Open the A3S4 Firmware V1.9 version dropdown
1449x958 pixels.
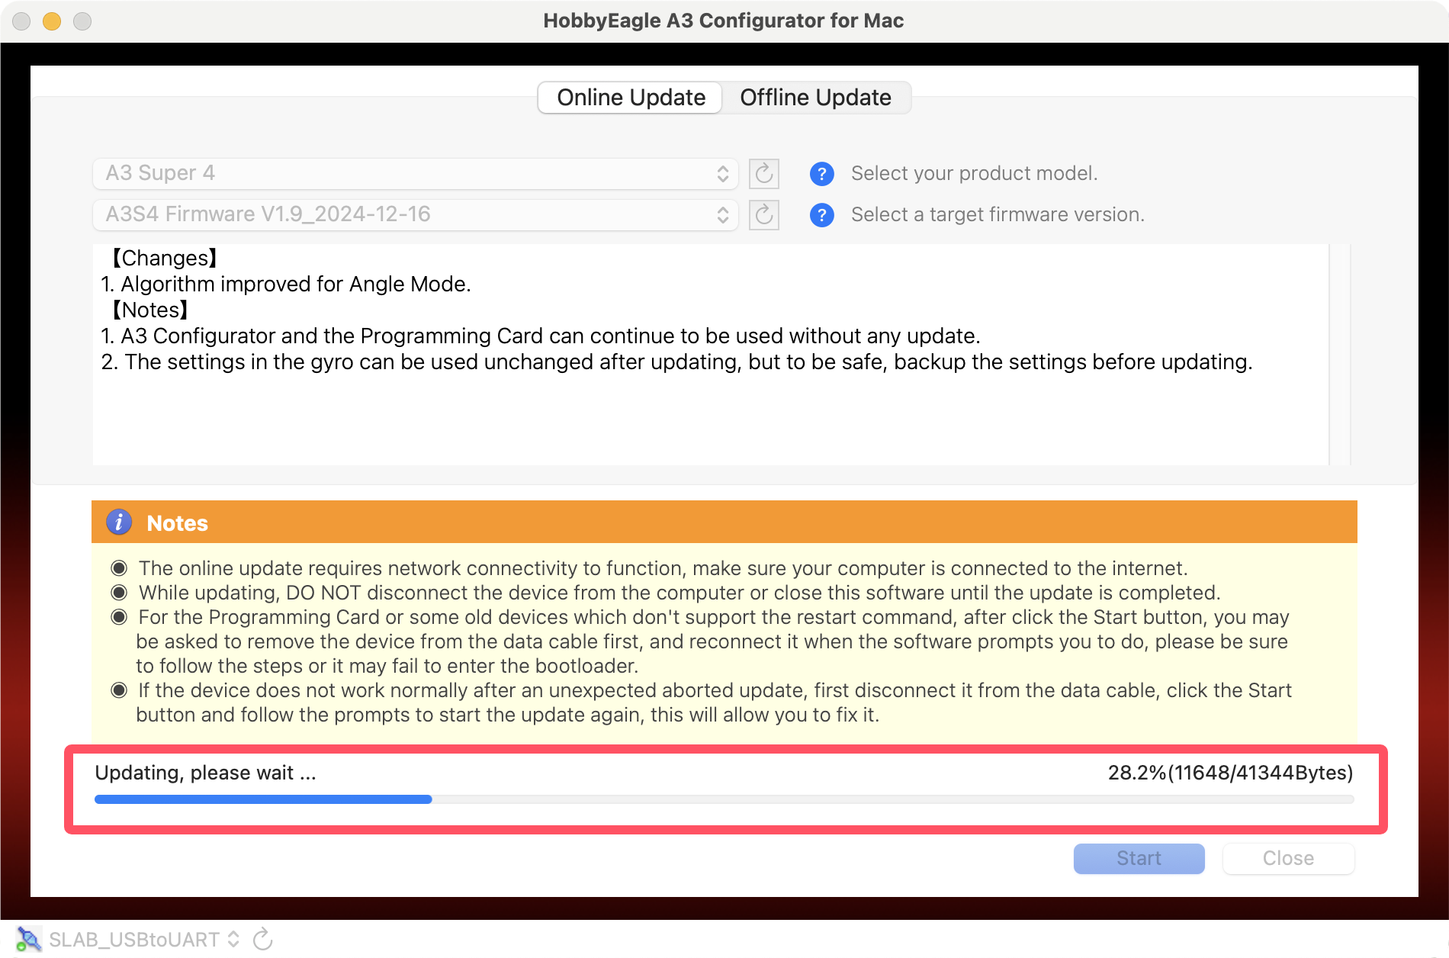coord(415,215)
